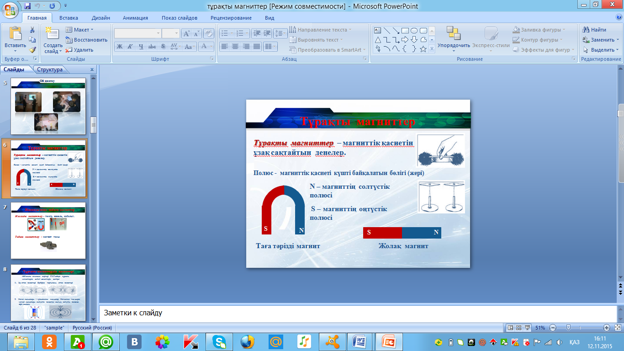
Task: Justify text alignment
Action: coord(257,46)
